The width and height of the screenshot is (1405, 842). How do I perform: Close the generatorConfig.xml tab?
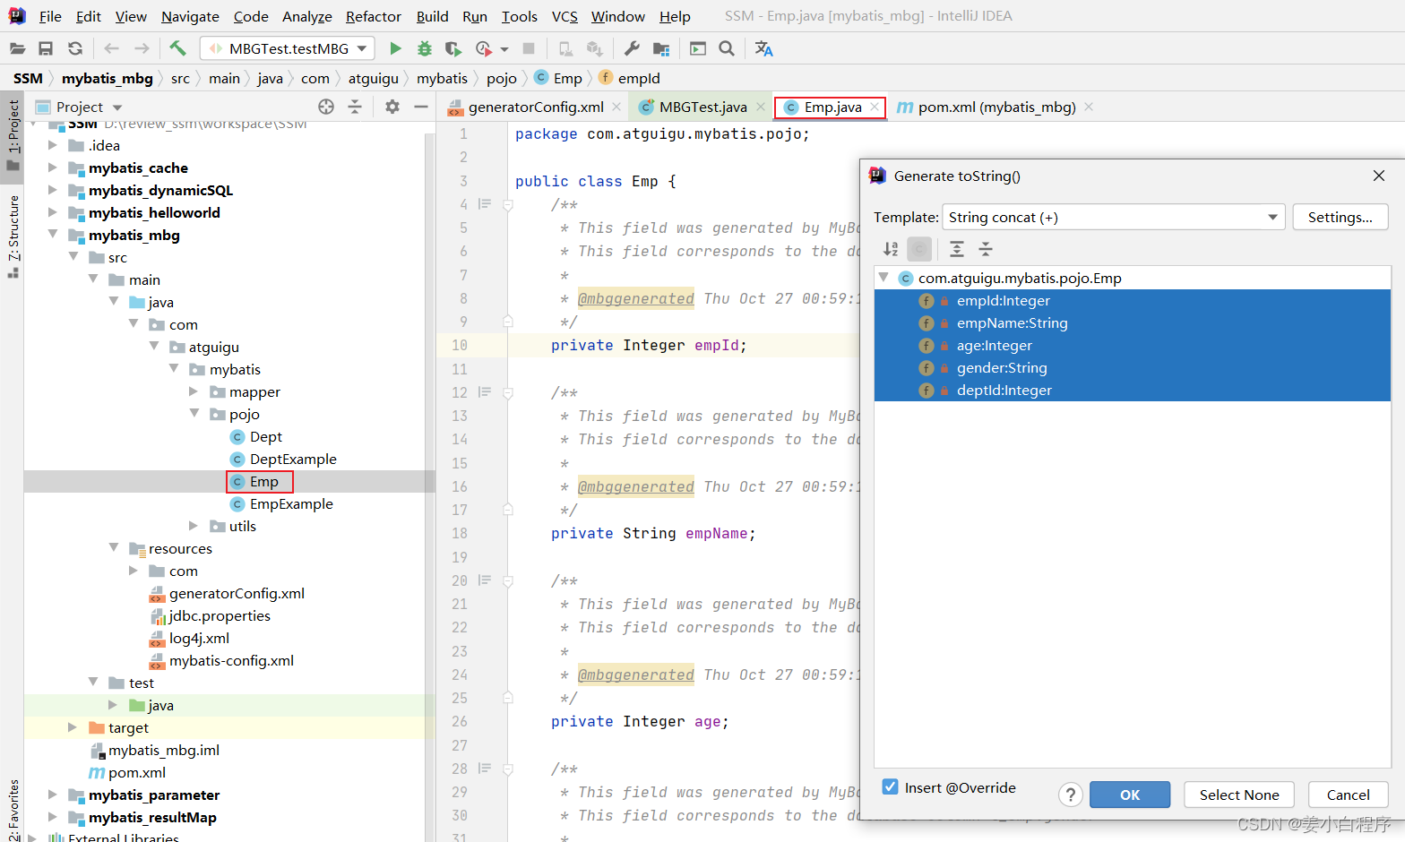616,107
